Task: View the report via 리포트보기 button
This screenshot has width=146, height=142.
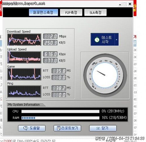Action: tap(67, 128)
